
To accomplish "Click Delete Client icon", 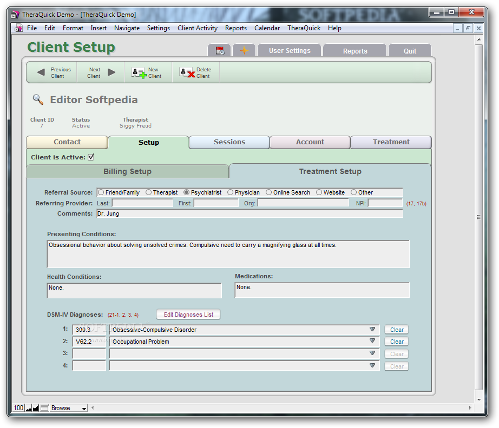I will pyautogui.click(x=187, y=73).
